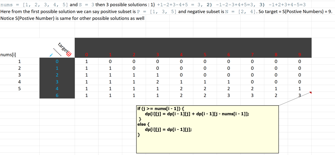This screenshot has height=155, width=335.
Task: Click the value 2 in row index 3
Action: [x=157, y=82]
